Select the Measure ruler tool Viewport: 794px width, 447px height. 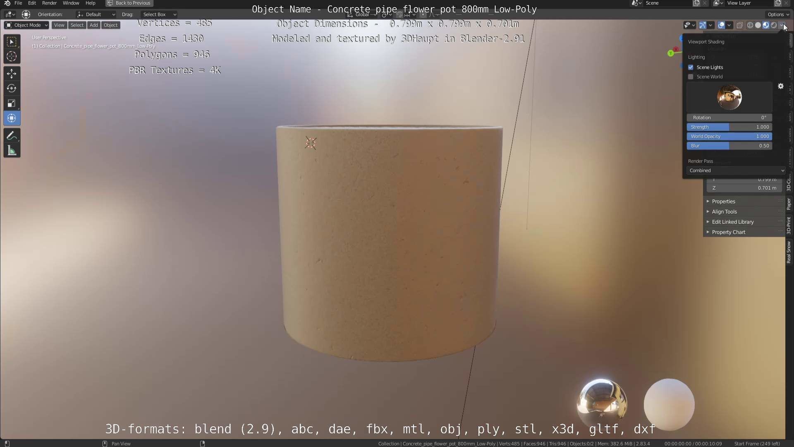(12, 151)
